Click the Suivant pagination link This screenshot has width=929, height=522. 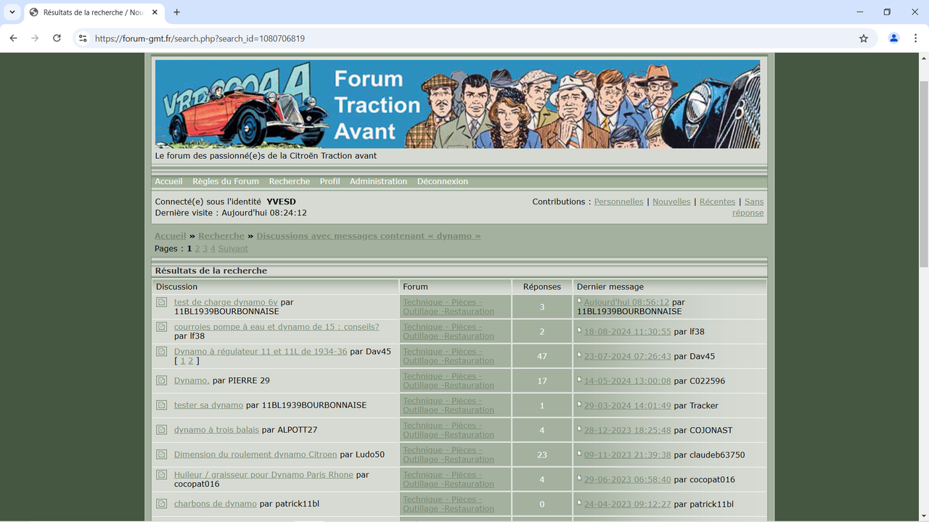(233, 249)
